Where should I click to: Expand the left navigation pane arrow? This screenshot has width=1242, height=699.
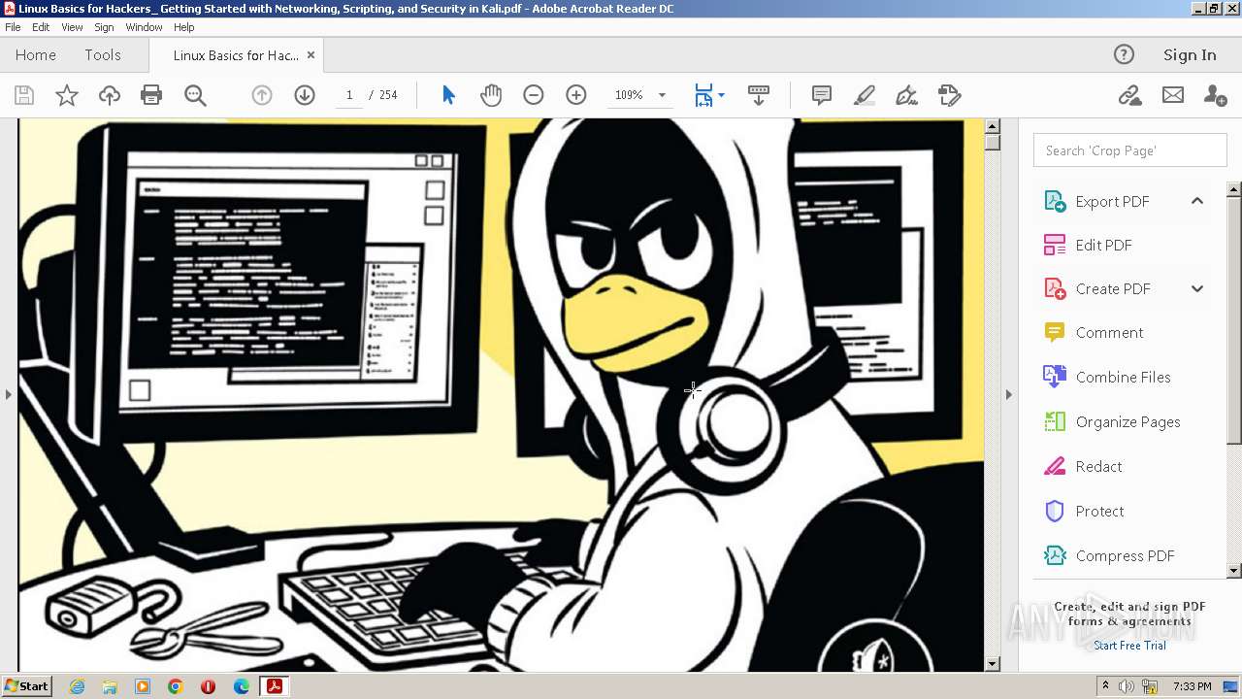[9, 394]
